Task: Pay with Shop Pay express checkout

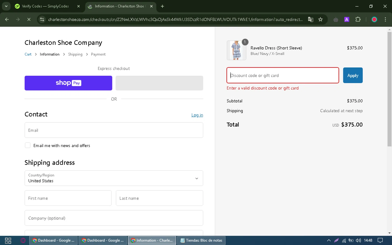Action: 68,83
